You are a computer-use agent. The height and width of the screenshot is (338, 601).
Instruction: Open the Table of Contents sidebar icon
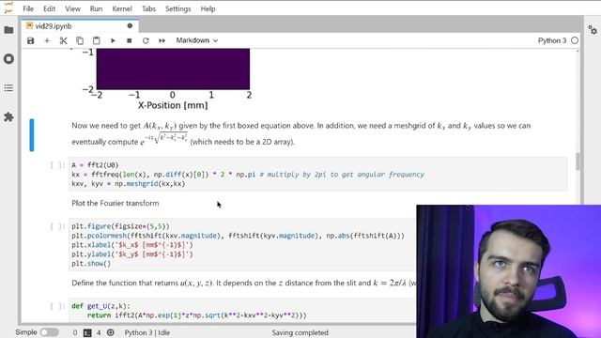(8, 88)
